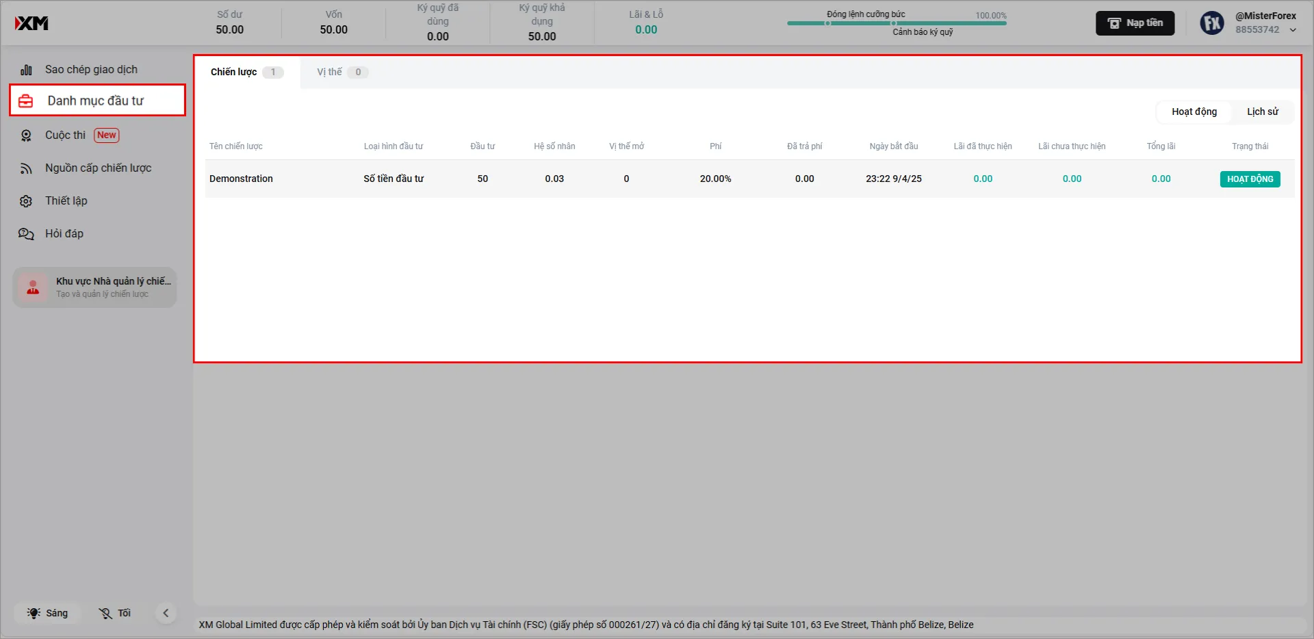
Task: Click the Tên chiến lược column header
Action: pyautogui.click(x=236, y=146)
